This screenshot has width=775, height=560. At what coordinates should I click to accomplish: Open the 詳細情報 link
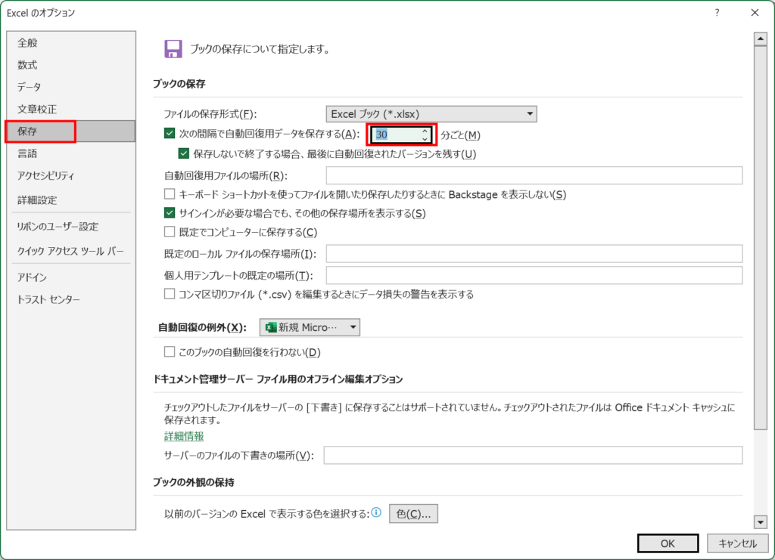point(183,436)
